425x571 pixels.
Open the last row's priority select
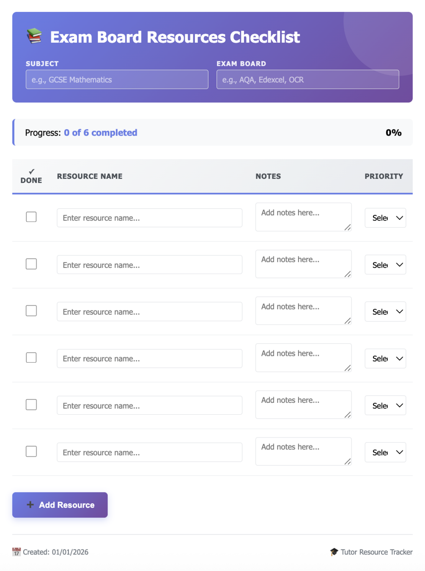pos(385,452)
